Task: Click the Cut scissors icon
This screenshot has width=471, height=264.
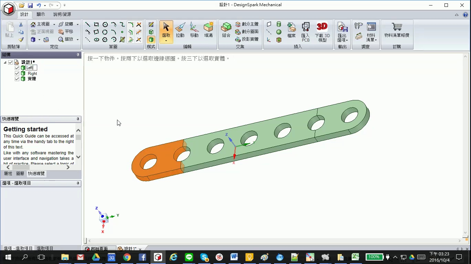Action: pyautogui.click(x=21, y=24)
